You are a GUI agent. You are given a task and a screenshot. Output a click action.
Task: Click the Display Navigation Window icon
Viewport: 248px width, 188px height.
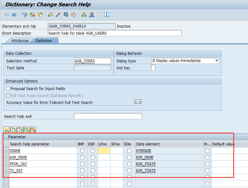[x=92, y=15]
